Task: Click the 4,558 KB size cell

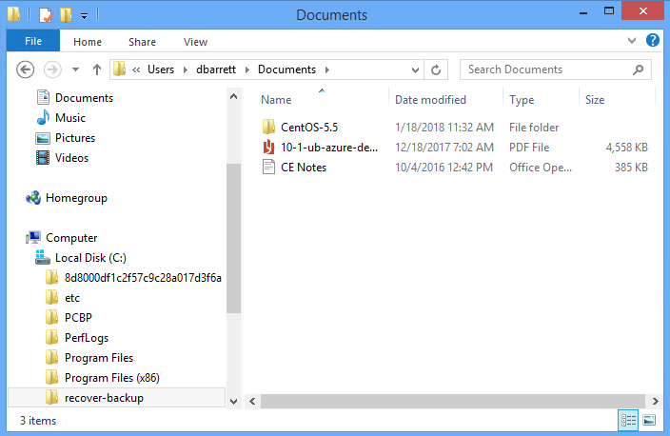Action: click(x=626, y=147)
